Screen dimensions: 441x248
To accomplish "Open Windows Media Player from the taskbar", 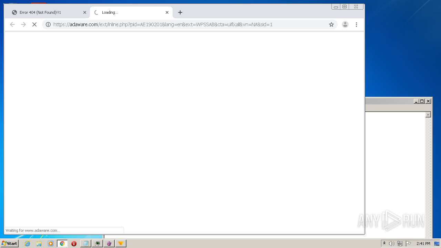I will click(51, 244).
